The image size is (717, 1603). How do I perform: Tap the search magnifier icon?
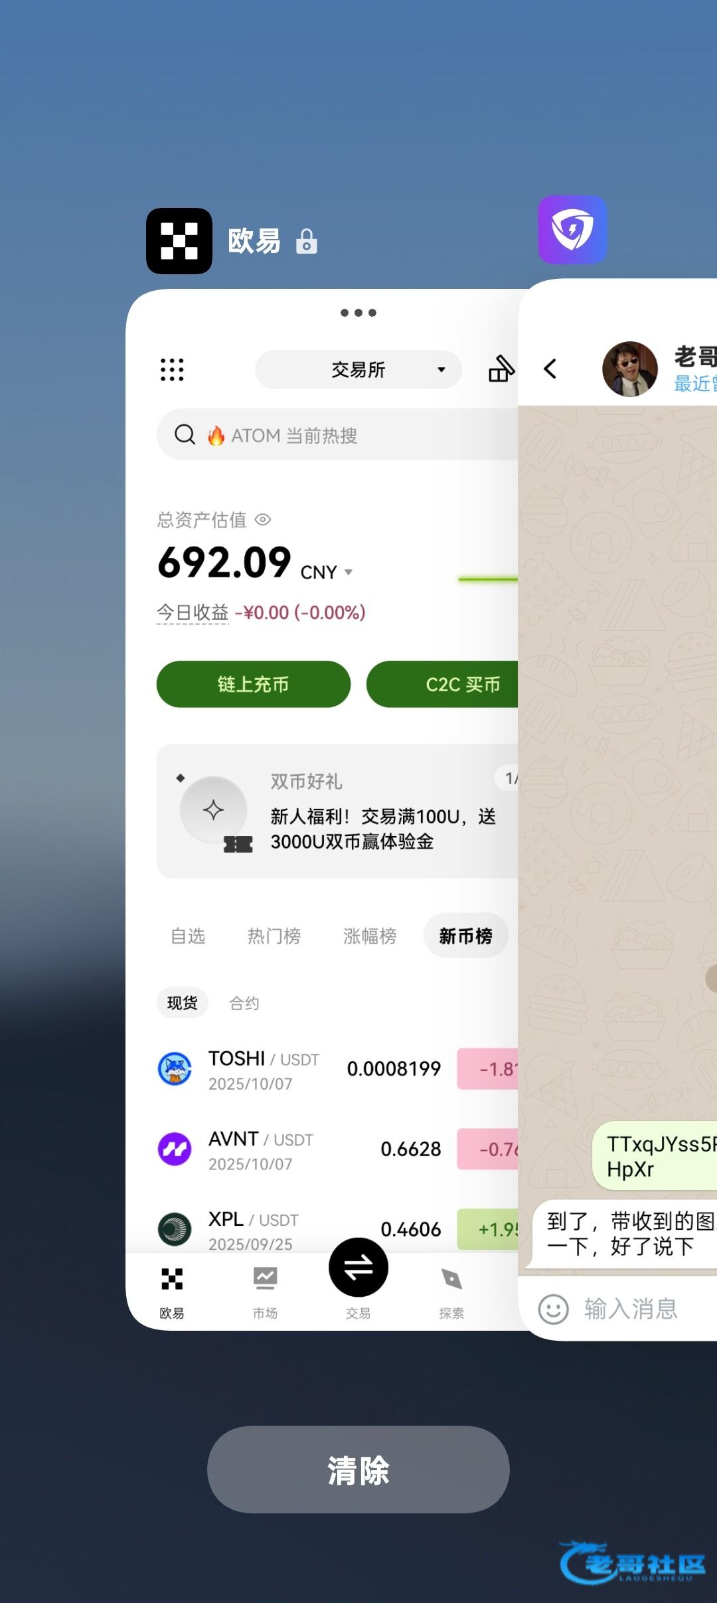click(185, 435)
